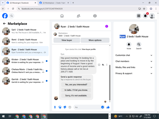This screenshot has width=159, height=119.
Task: Click More options button
Action: pos(95,40)
